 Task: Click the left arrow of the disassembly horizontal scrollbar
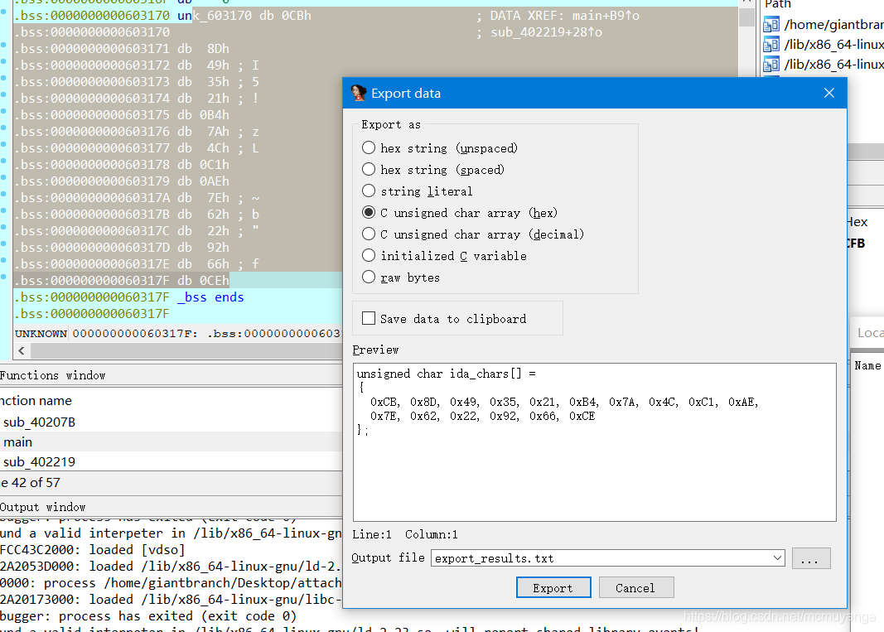[x=21, y=350]
